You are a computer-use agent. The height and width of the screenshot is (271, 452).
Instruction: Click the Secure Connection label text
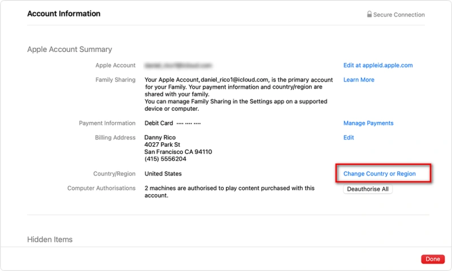click(399, 15)
